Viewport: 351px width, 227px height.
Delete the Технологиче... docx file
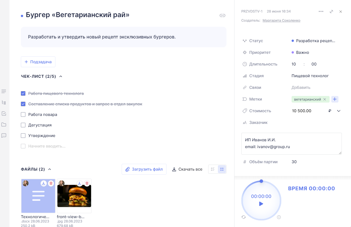point(51,183)
